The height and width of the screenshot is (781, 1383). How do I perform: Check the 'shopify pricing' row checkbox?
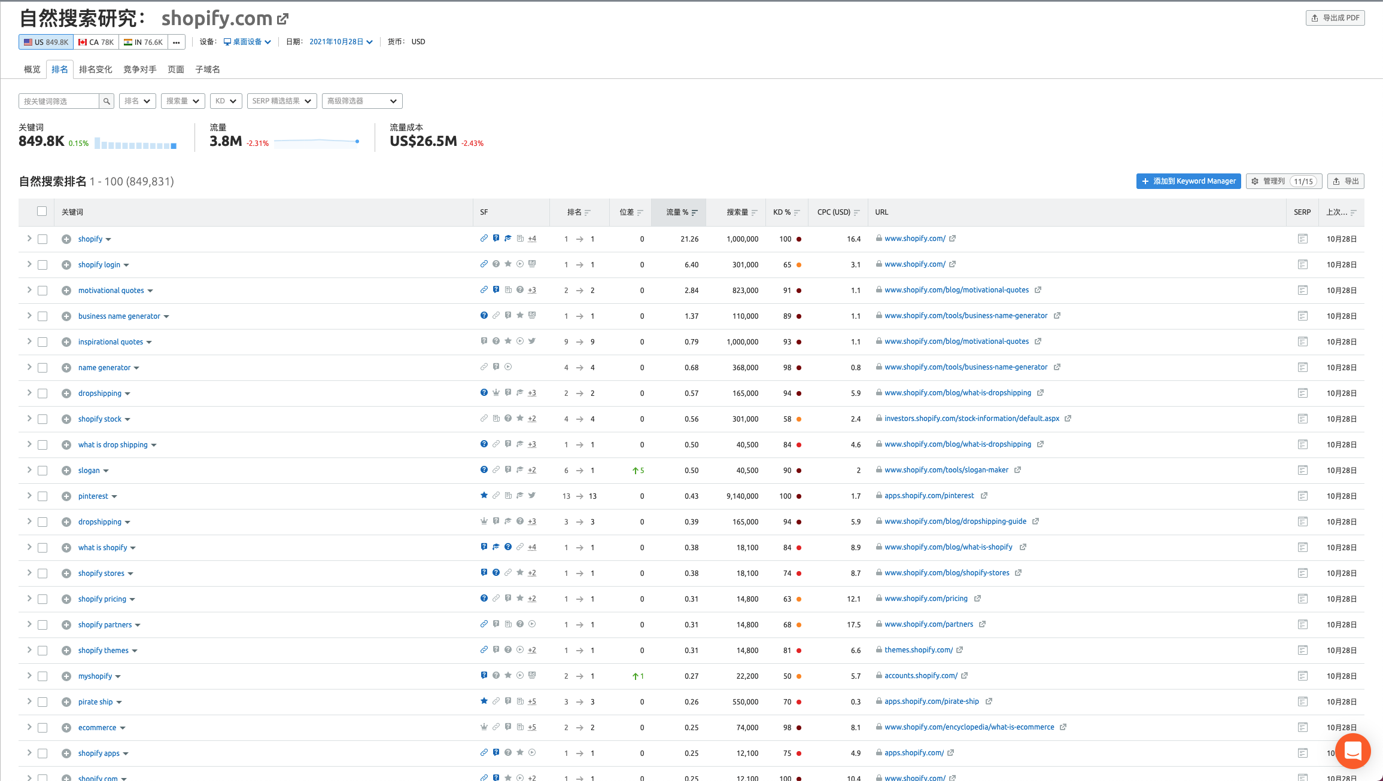click(x=42, y=599)
